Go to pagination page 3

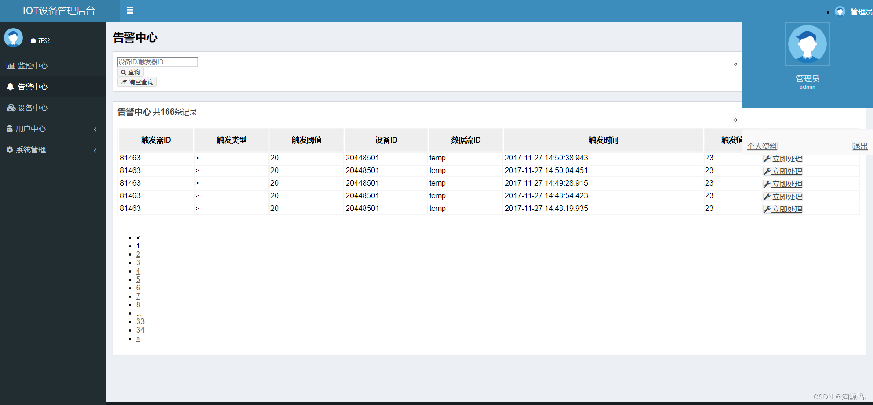click(x=138, y=263)
